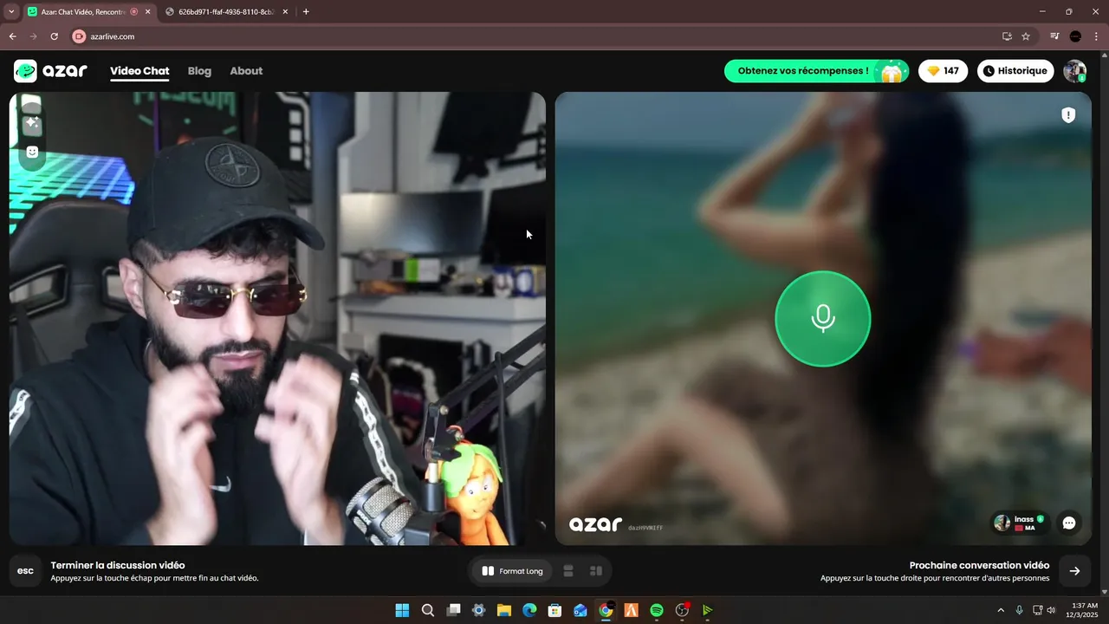
Task: Open Windows taskbar Search
Action: (428, 610)
